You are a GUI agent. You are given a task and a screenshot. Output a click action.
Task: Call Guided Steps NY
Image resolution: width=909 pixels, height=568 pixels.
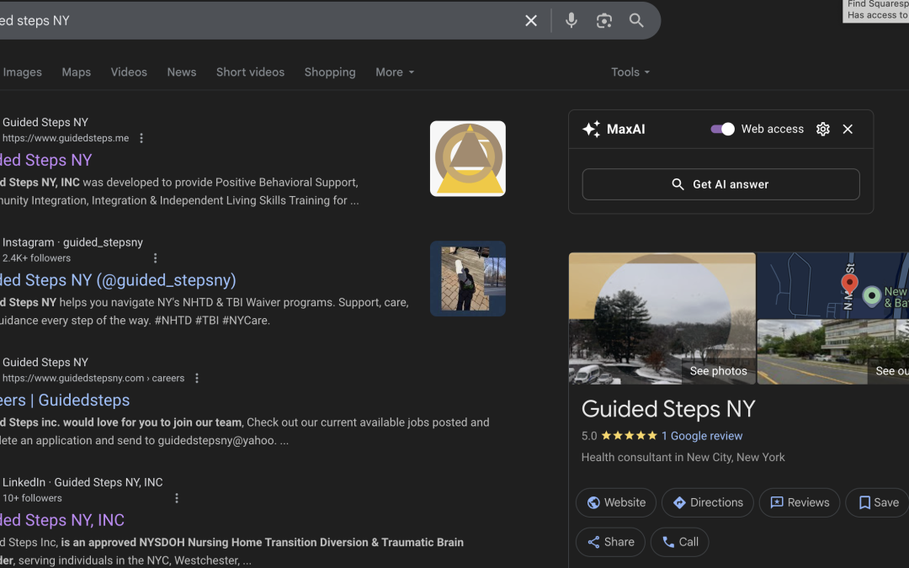pos(679,542)
